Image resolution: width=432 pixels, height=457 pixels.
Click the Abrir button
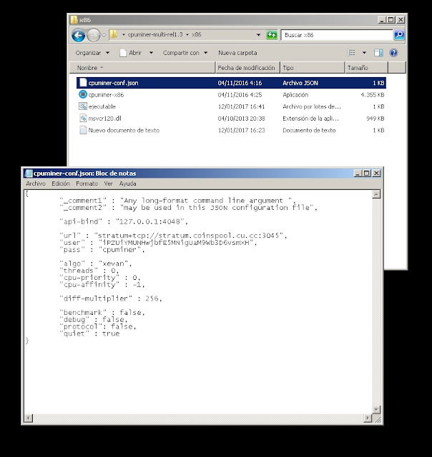tap(131, 53)
